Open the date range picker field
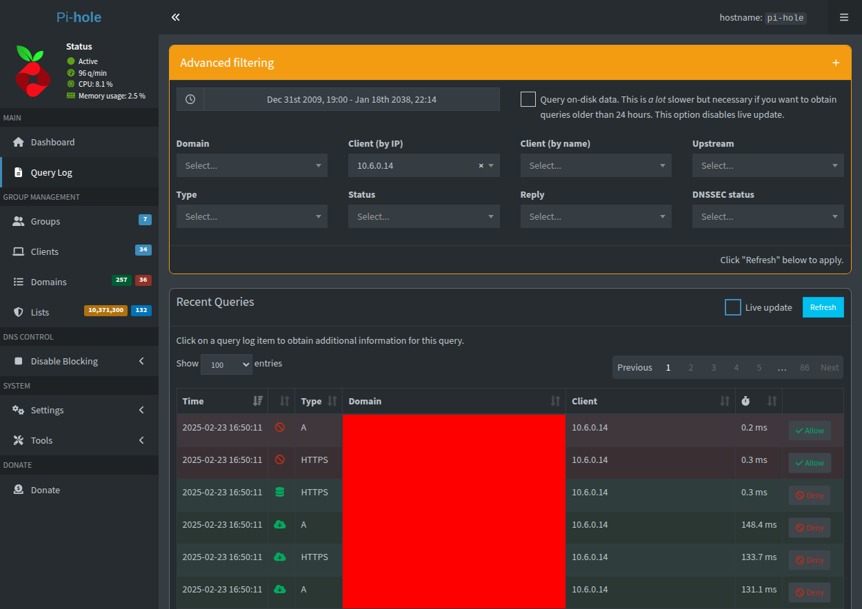Image resolution: width=862 pixels, height=609 pixels. (352, 99)
